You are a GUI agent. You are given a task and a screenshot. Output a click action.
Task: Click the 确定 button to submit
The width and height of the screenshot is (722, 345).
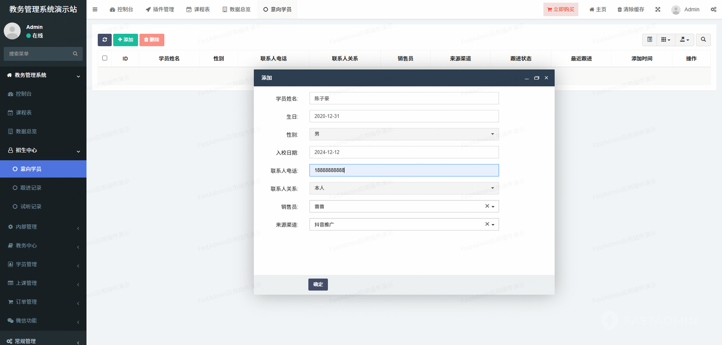coord(318,284)
